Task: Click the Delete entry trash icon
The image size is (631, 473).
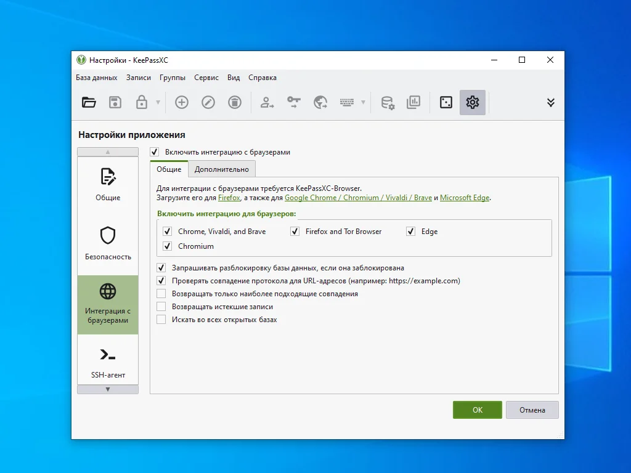Action: 235,103
